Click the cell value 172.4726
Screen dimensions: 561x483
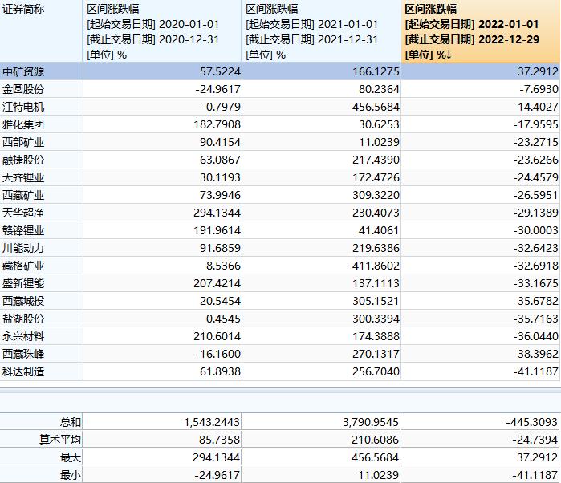[x=376, y=177]
